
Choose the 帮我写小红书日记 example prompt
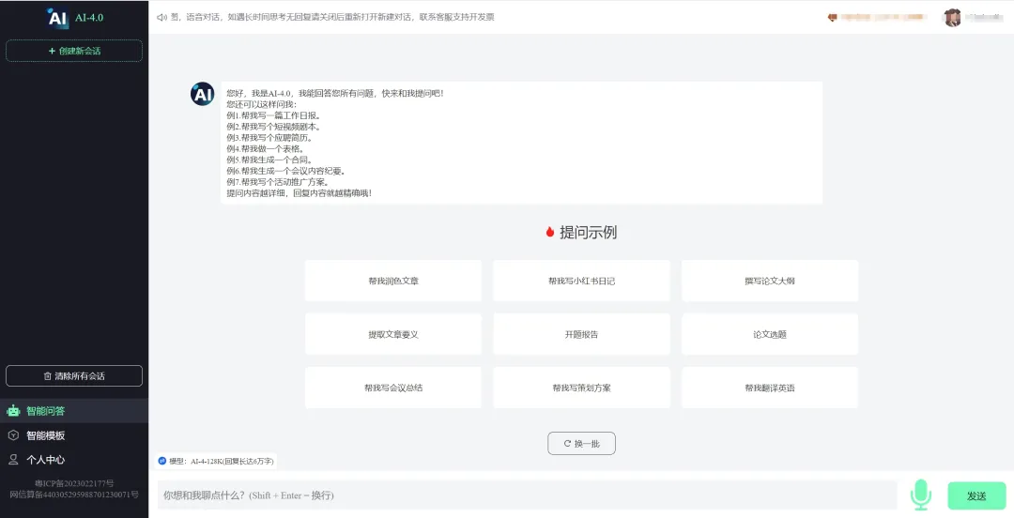click(581, 281)
